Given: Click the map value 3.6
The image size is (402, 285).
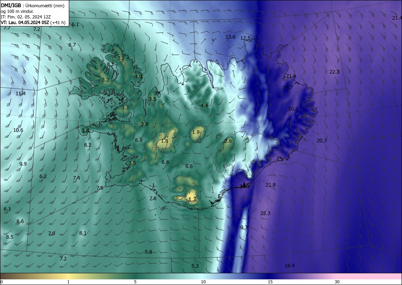Looking at the screenshot, I should tap(132, 163).
